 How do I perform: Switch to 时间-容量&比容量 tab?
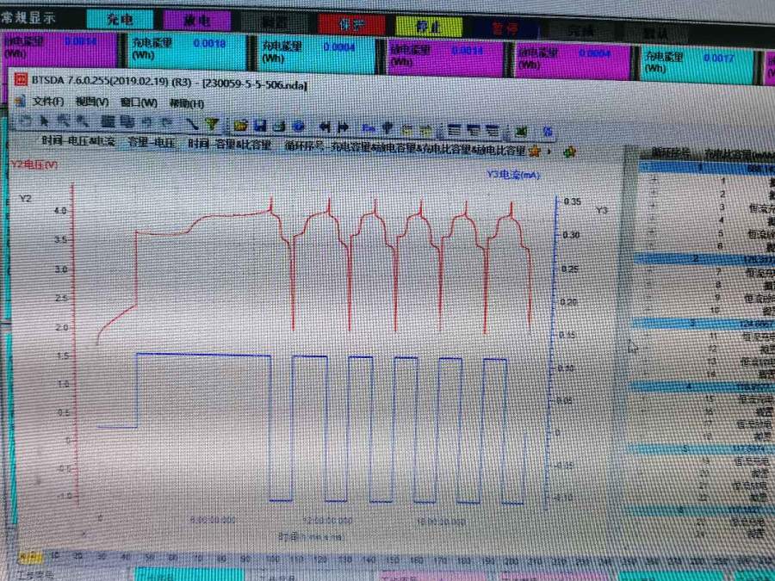[x=229, y=145]
